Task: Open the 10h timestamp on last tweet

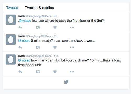Action: point(56,56)
